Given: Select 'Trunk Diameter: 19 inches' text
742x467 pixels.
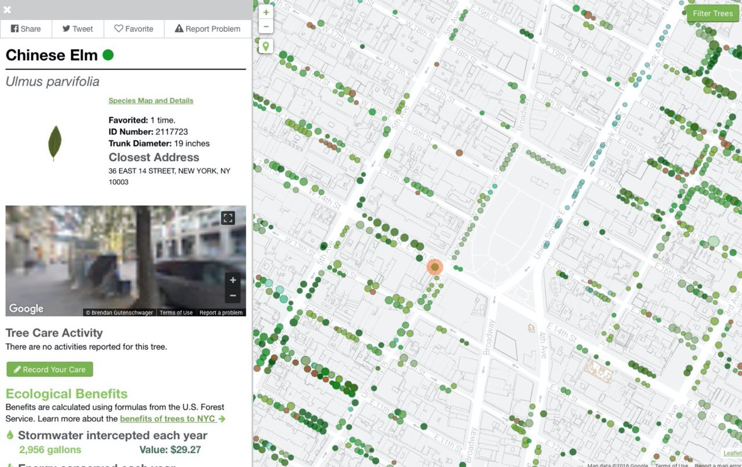Looking at the screenshot, I should tap(159, 143).
